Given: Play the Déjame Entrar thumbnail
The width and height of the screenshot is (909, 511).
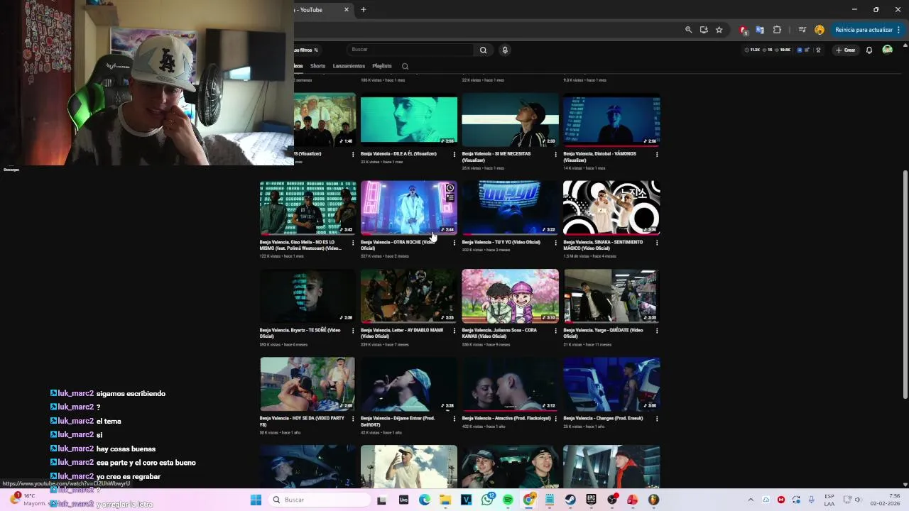Looking at the screenshot, I should point(409,384).
